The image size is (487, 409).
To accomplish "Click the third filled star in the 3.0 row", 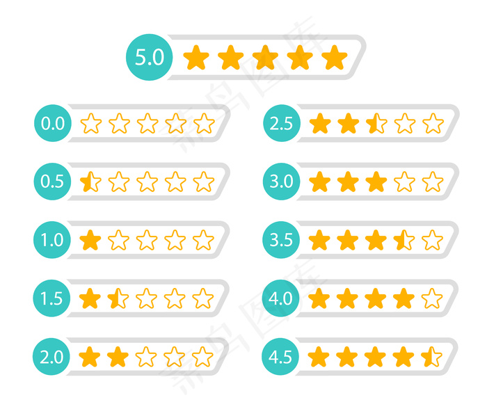I will coord(376,182).
